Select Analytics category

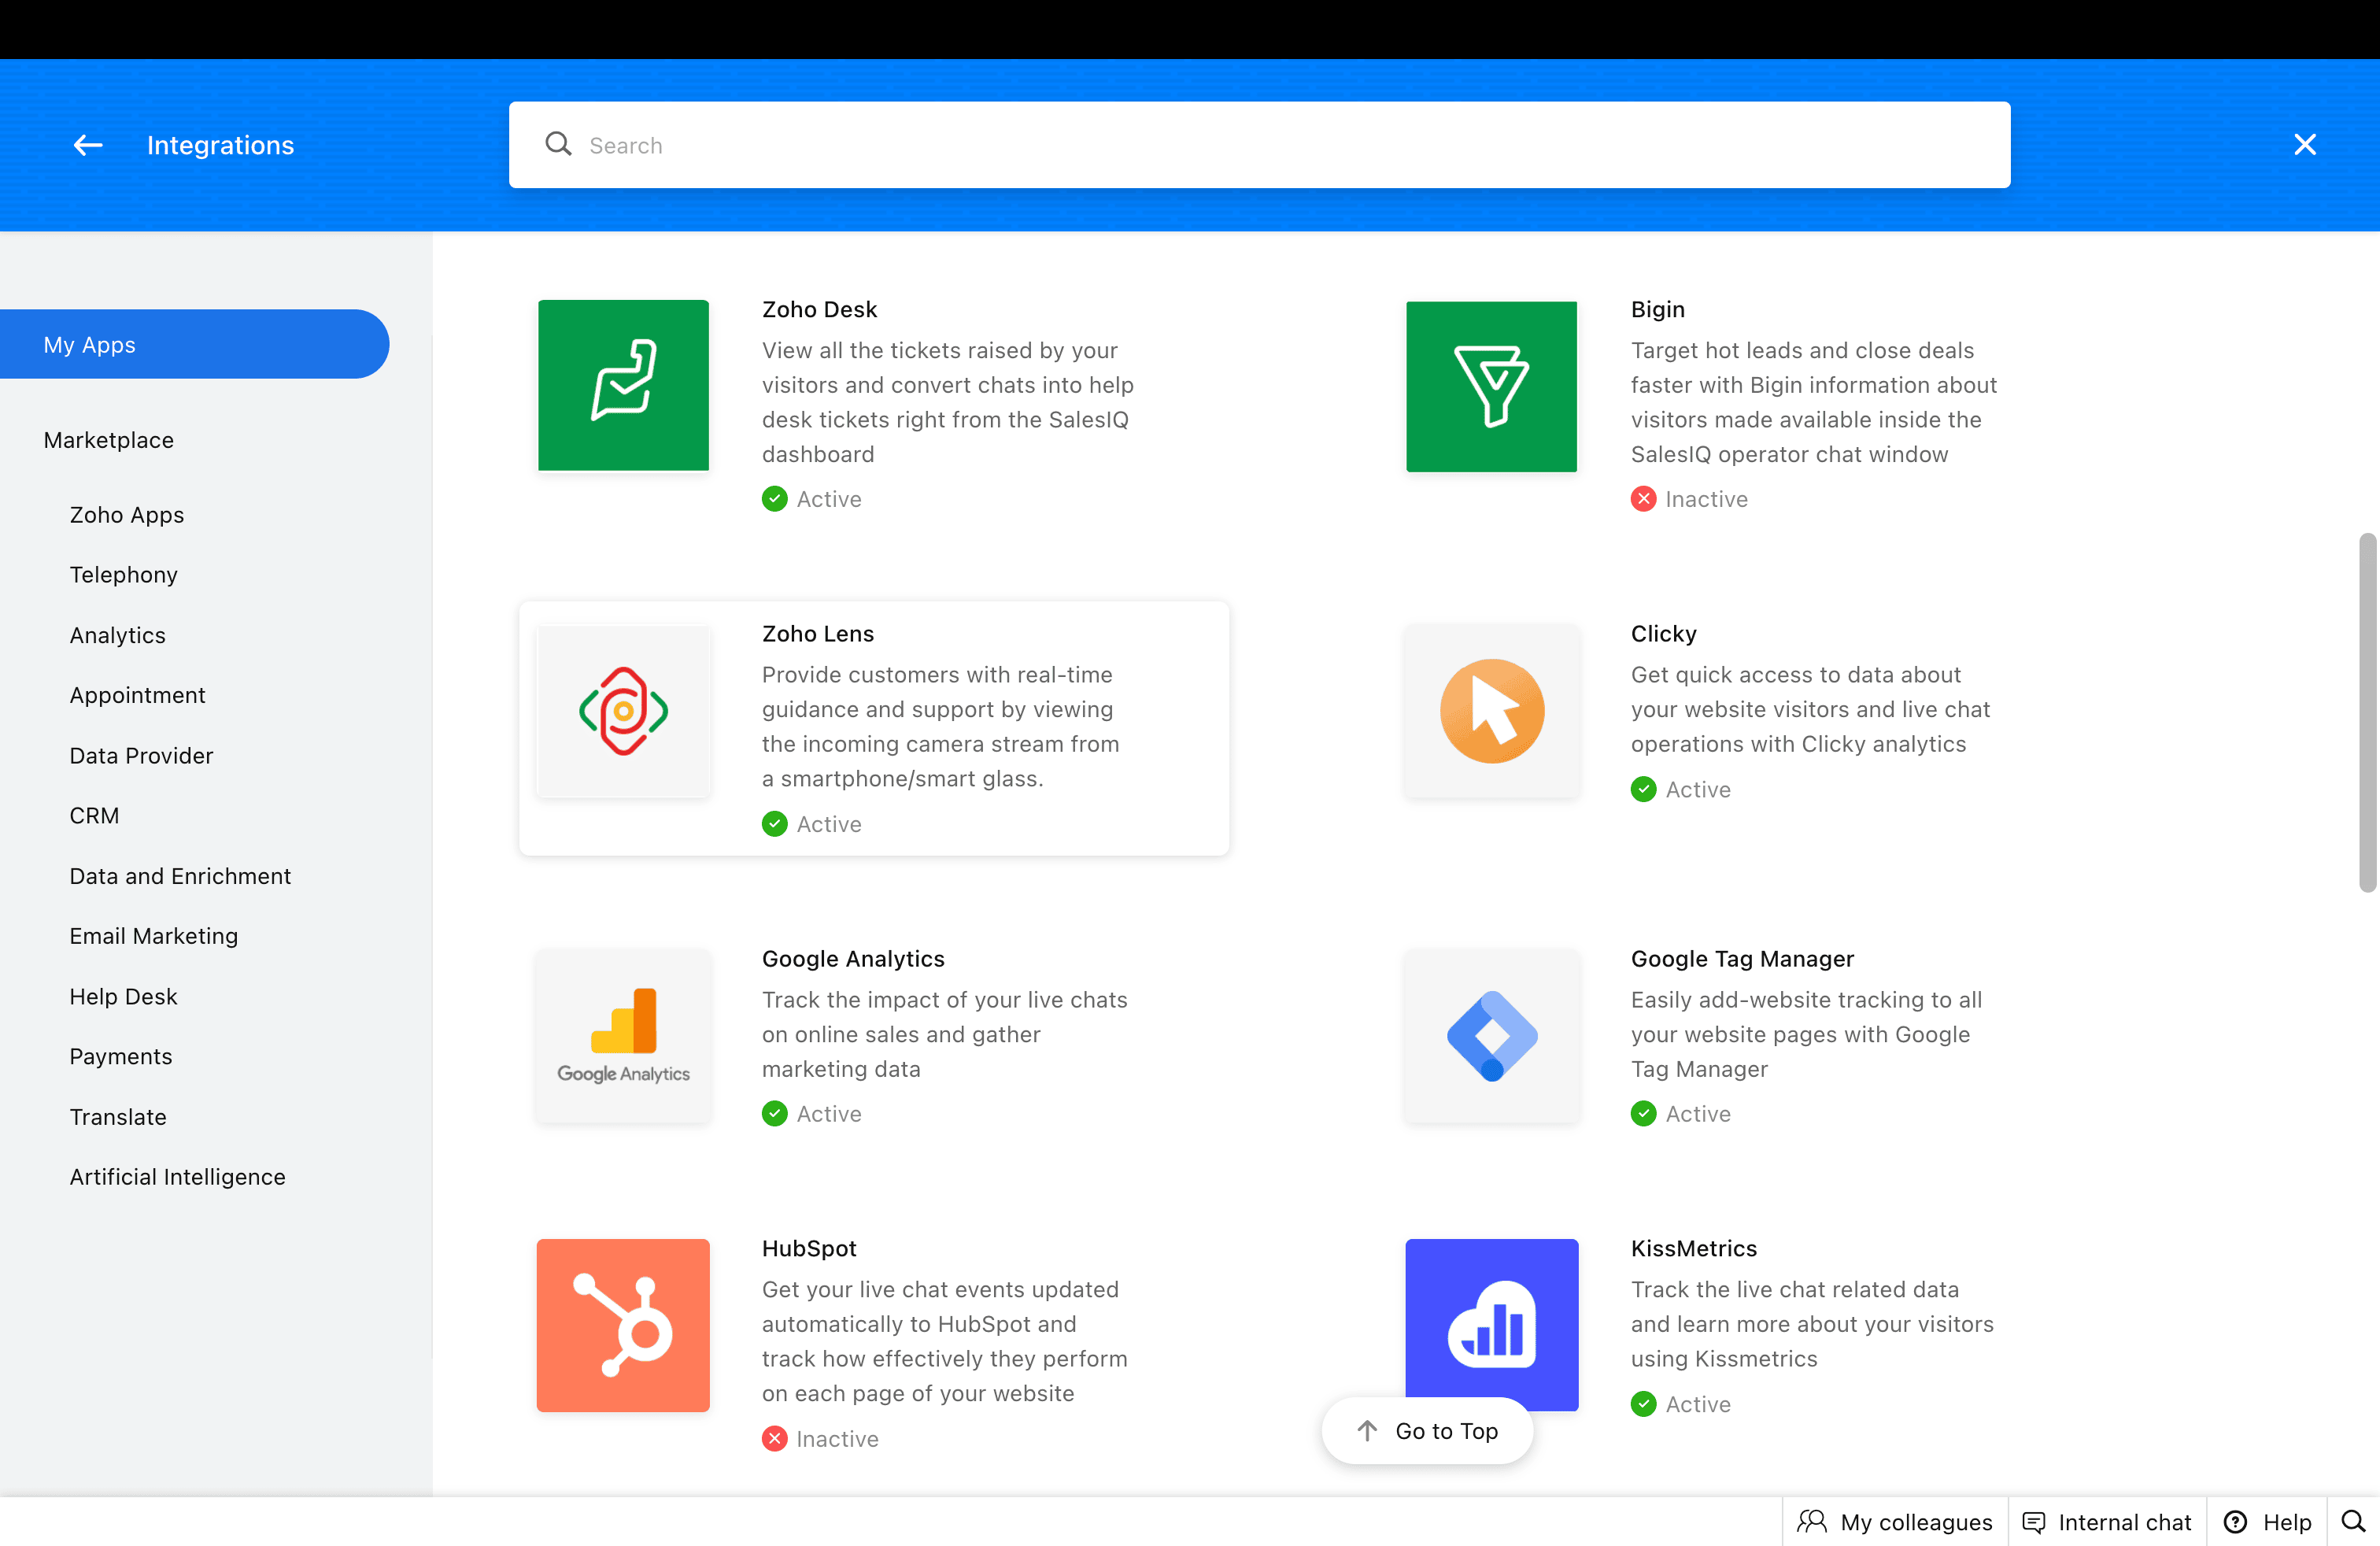[117, 635]
